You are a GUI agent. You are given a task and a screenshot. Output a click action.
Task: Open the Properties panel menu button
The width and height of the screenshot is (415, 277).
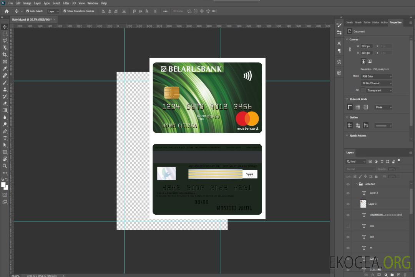point(410,23)
